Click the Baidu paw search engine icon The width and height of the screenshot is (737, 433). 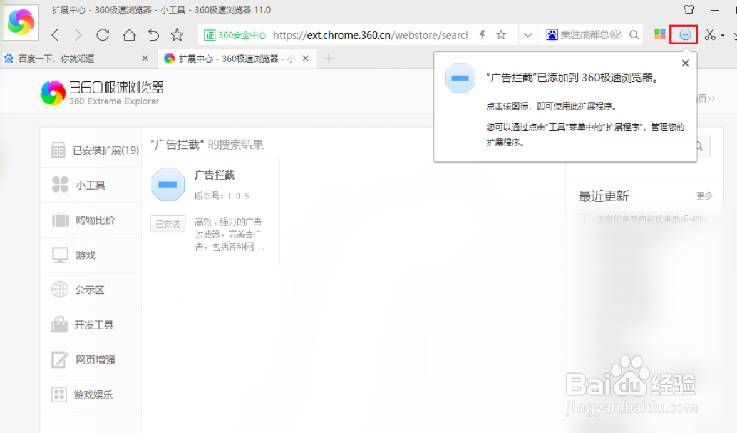[552, 35]
